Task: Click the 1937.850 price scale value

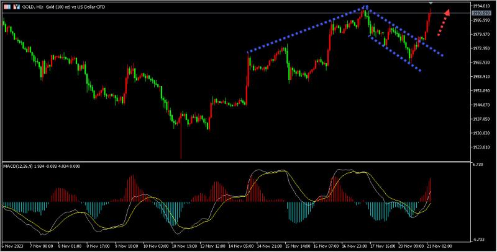Action: tap(482, 119)
